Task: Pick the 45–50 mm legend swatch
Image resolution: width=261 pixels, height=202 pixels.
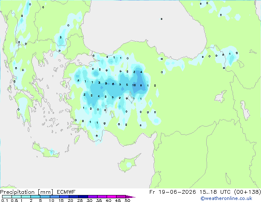Action: pyautogui.click(x=121, y=197)
